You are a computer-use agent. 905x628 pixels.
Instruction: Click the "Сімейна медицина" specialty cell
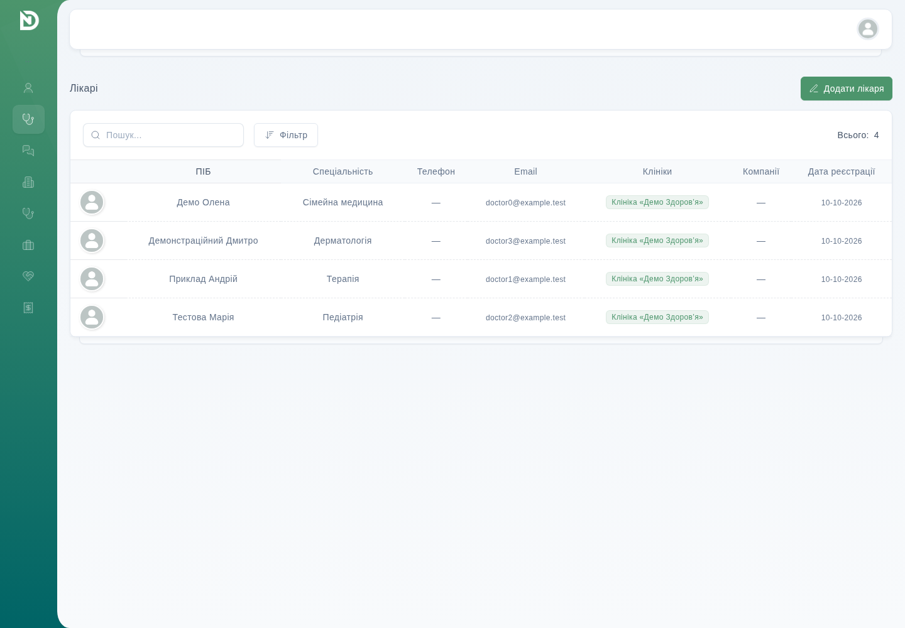[x=343, y=202]
